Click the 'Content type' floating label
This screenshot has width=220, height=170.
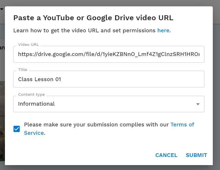point(31,95)
